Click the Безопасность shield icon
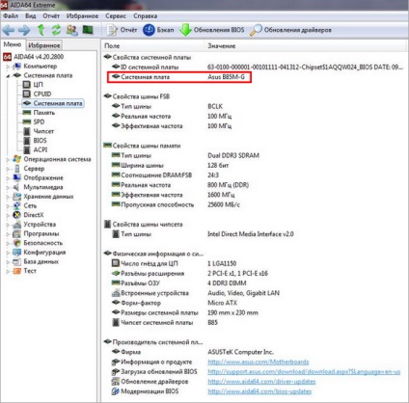Screen dimensions: 409x403 point(16,243)
